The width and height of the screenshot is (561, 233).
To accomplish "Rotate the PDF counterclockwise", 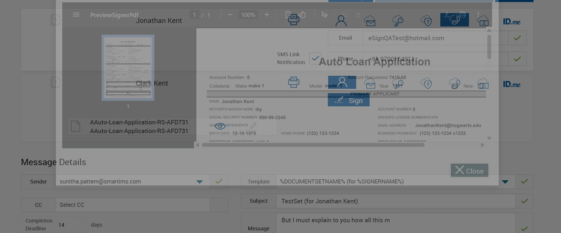I will tap(302, 15).
